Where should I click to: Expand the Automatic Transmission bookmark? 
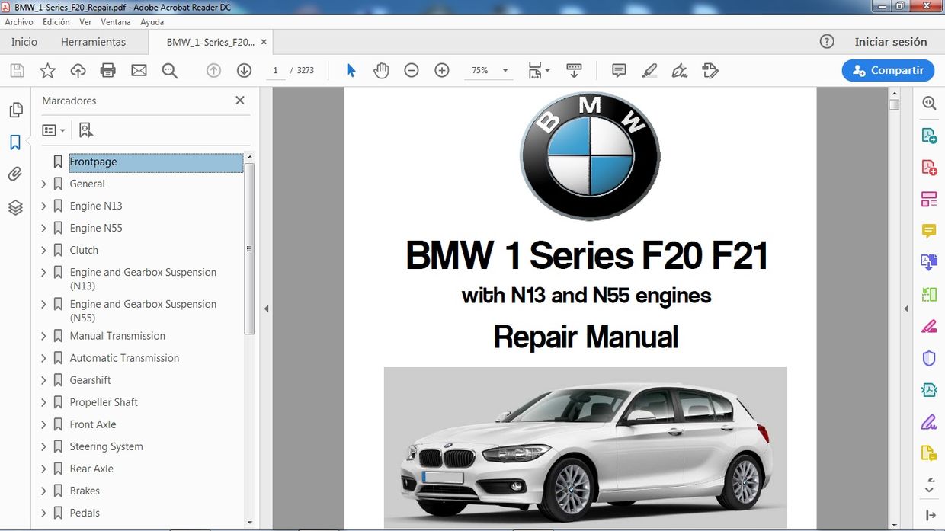tap(43, 357)
